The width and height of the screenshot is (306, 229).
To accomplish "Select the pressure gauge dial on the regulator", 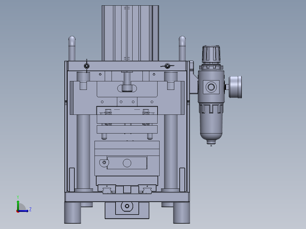I will pyautogui.click(x=235, y=87).
